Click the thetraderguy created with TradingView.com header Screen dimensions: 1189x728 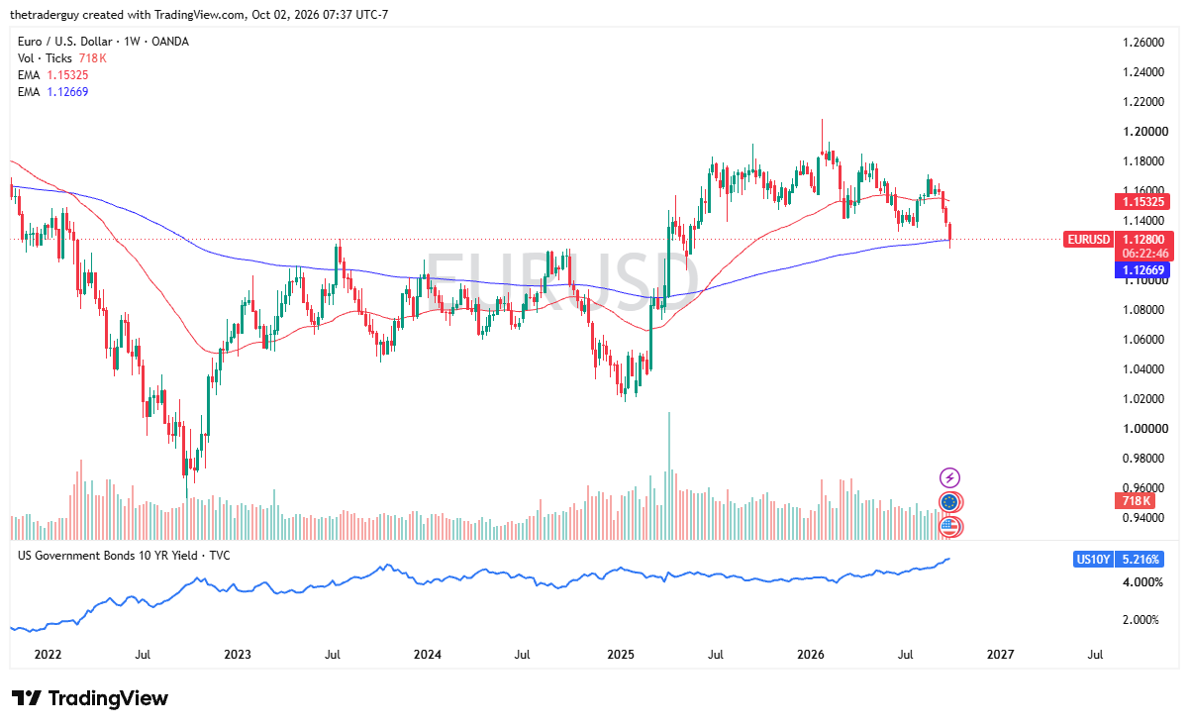pyautogui.click(x=198, y=14)
